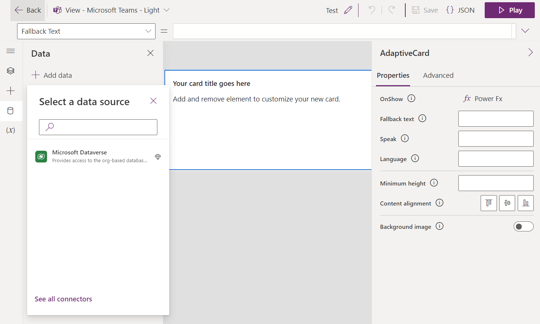Image resolution: width=540 pixels, height=324 pixels.
Task: Select the Data cylinder icon in sidebar
Action: [x=11, y=111]
